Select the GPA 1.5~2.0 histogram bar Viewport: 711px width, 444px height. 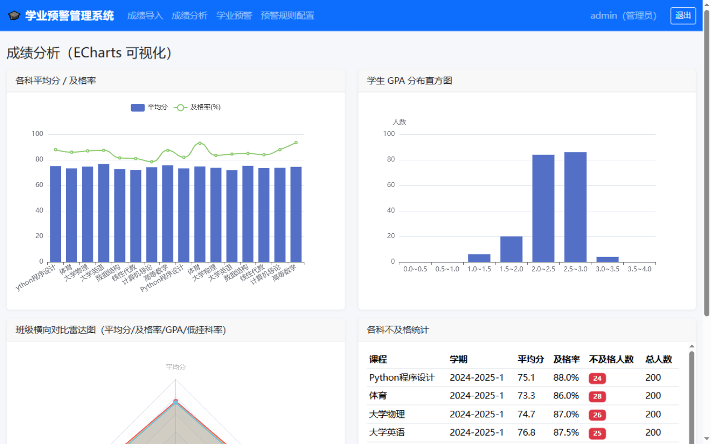511,249
